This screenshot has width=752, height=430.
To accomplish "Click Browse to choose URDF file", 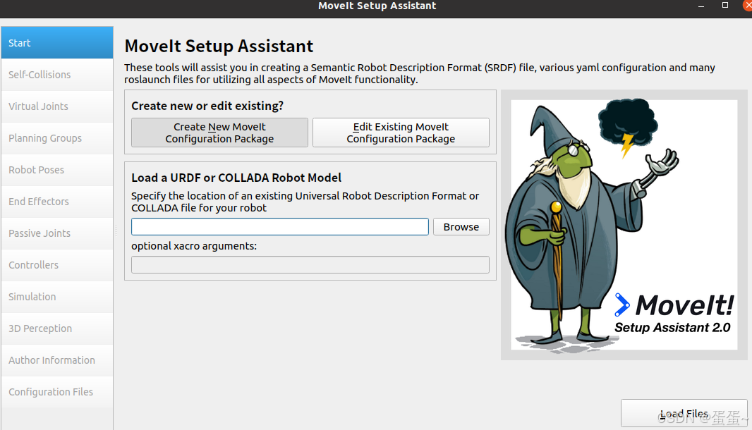I will [x=461, y=227].
